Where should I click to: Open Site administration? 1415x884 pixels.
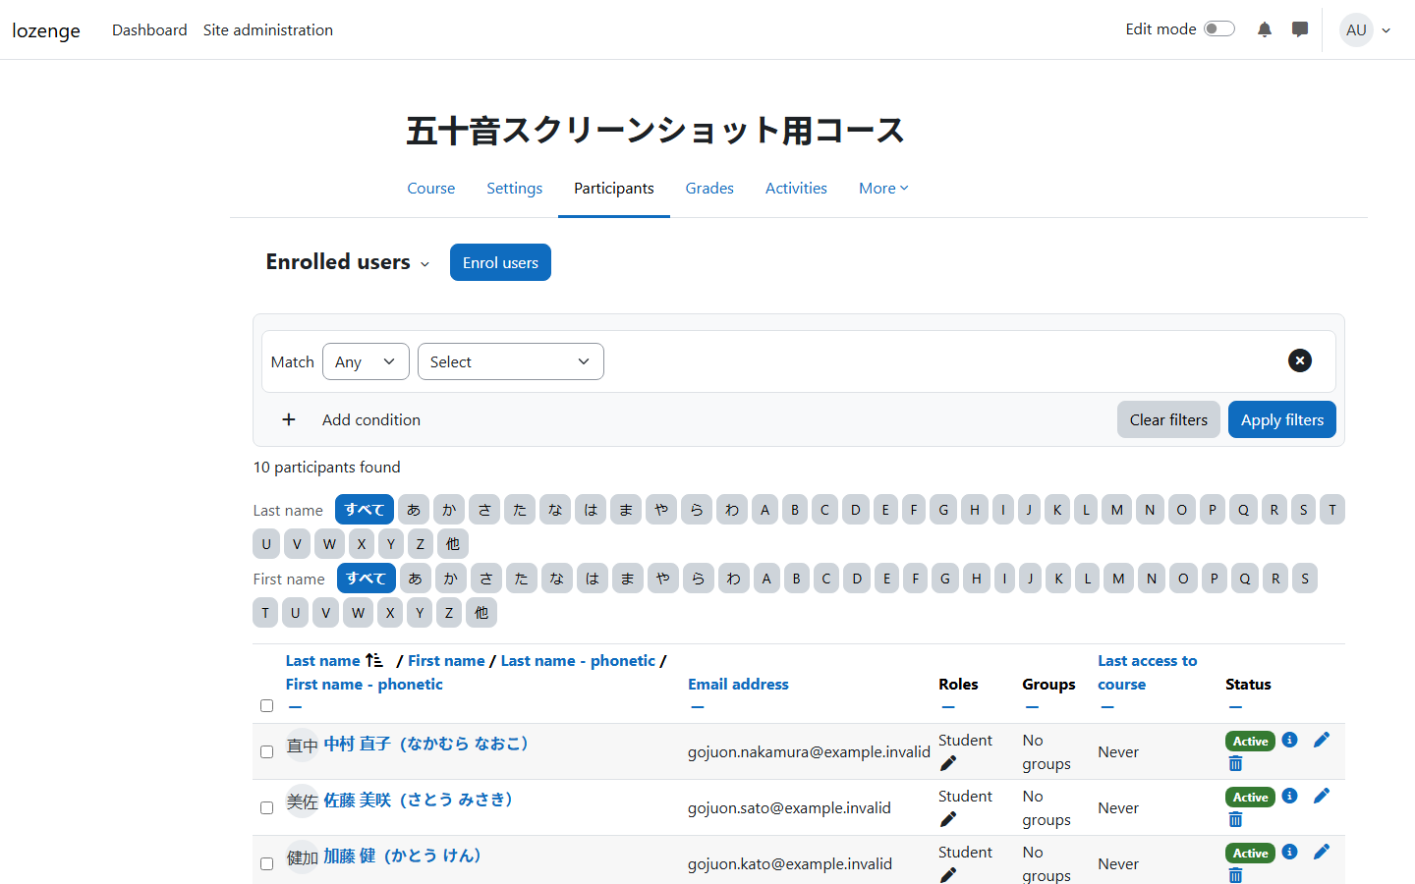pyautogui.click(x=268, y=29)
